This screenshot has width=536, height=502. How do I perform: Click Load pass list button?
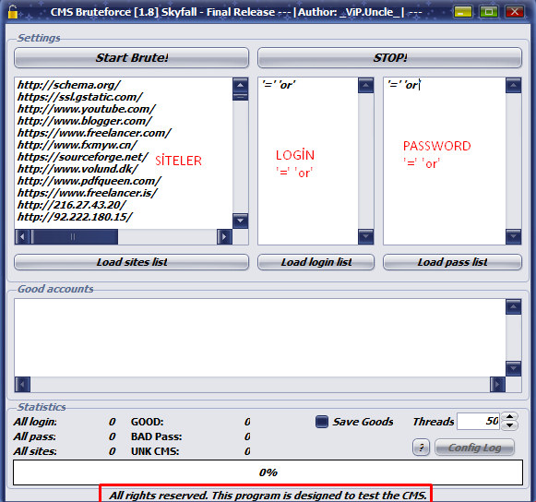(x=453, y=262)
